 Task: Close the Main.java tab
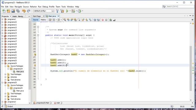pyautogui.click(x=58, y=16)
